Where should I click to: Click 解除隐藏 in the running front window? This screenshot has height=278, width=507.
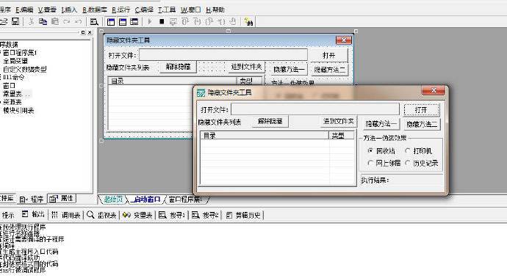click(270, 122)
